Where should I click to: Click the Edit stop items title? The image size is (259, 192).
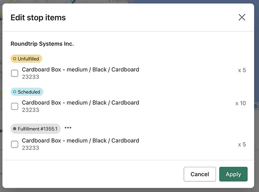point(38,17)
